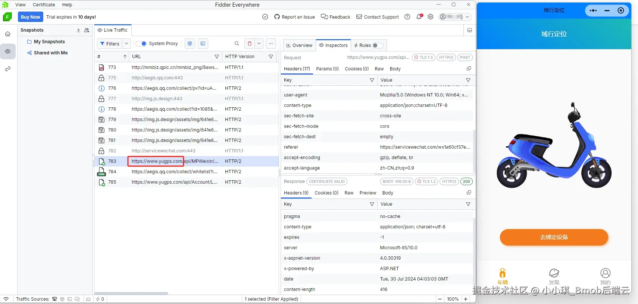The width and height of the screenshot is (638, 304).
Task: Sort by the # column arrow
Action: point(125,57)
